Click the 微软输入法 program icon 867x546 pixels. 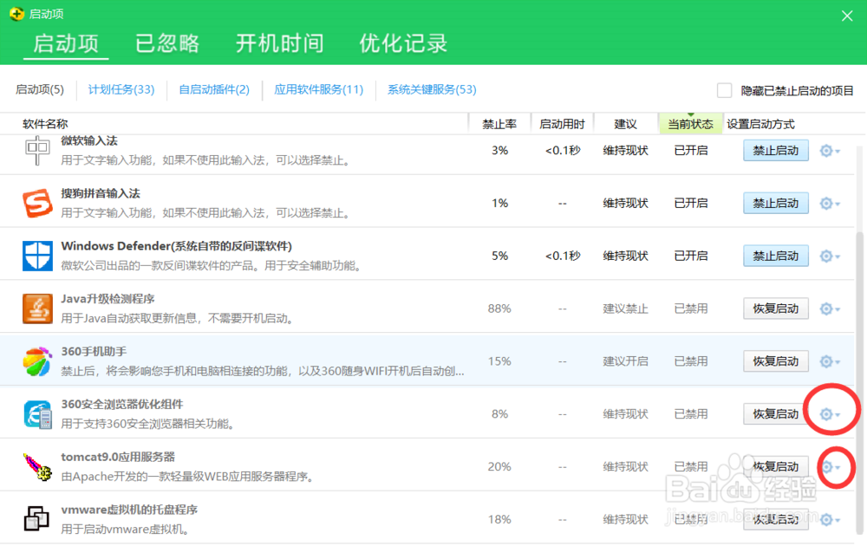[37, 150]
